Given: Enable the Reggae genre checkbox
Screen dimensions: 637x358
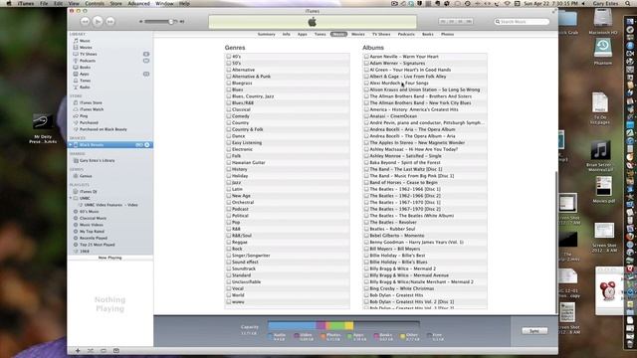Looking at the screenshot, I should coord(228,243).
